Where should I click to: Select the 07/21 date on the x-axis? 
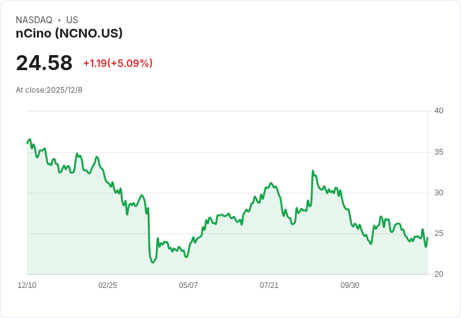coord(269,285)
